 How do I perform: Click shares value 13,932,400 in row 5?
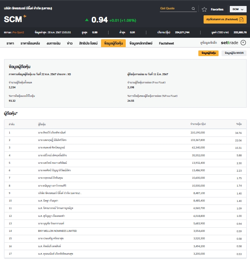(198, 163)
